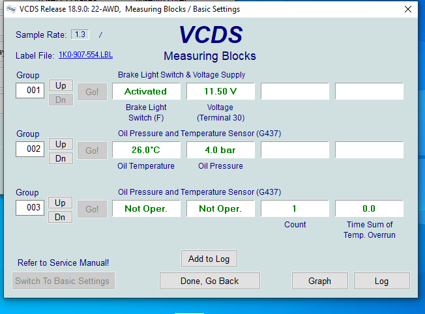The image size is (425, 314).
Task: Increase Group 001 with the Up button
Action: pos(61,85)
